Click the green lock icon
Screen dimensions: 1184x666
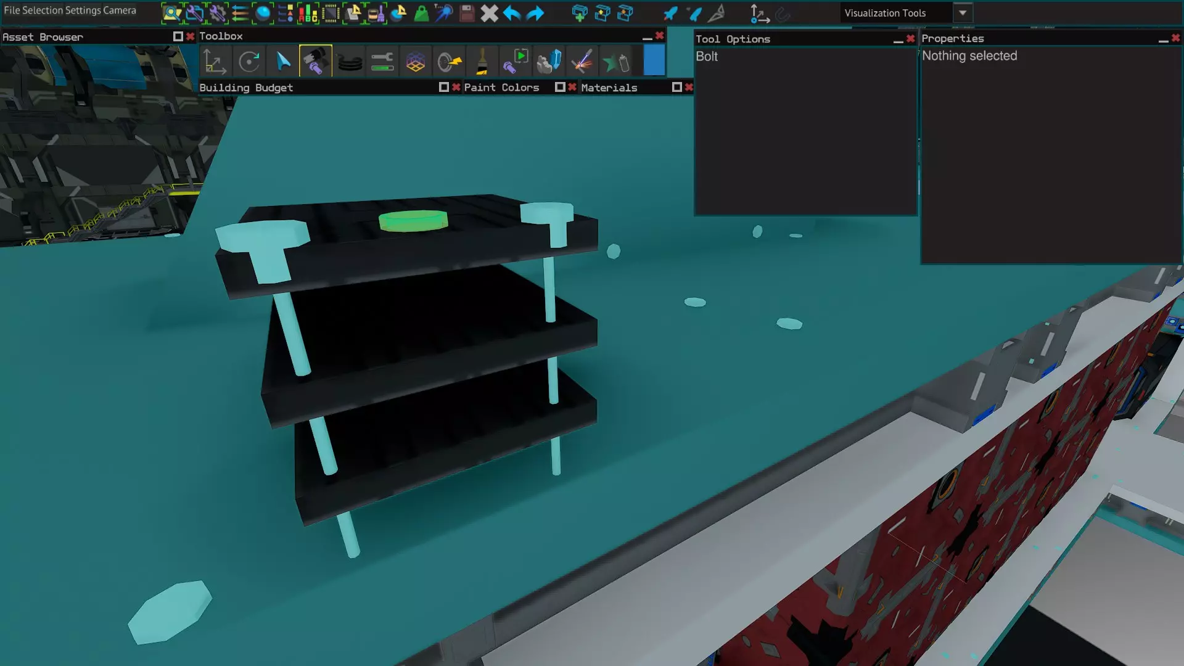coord(421,13)
